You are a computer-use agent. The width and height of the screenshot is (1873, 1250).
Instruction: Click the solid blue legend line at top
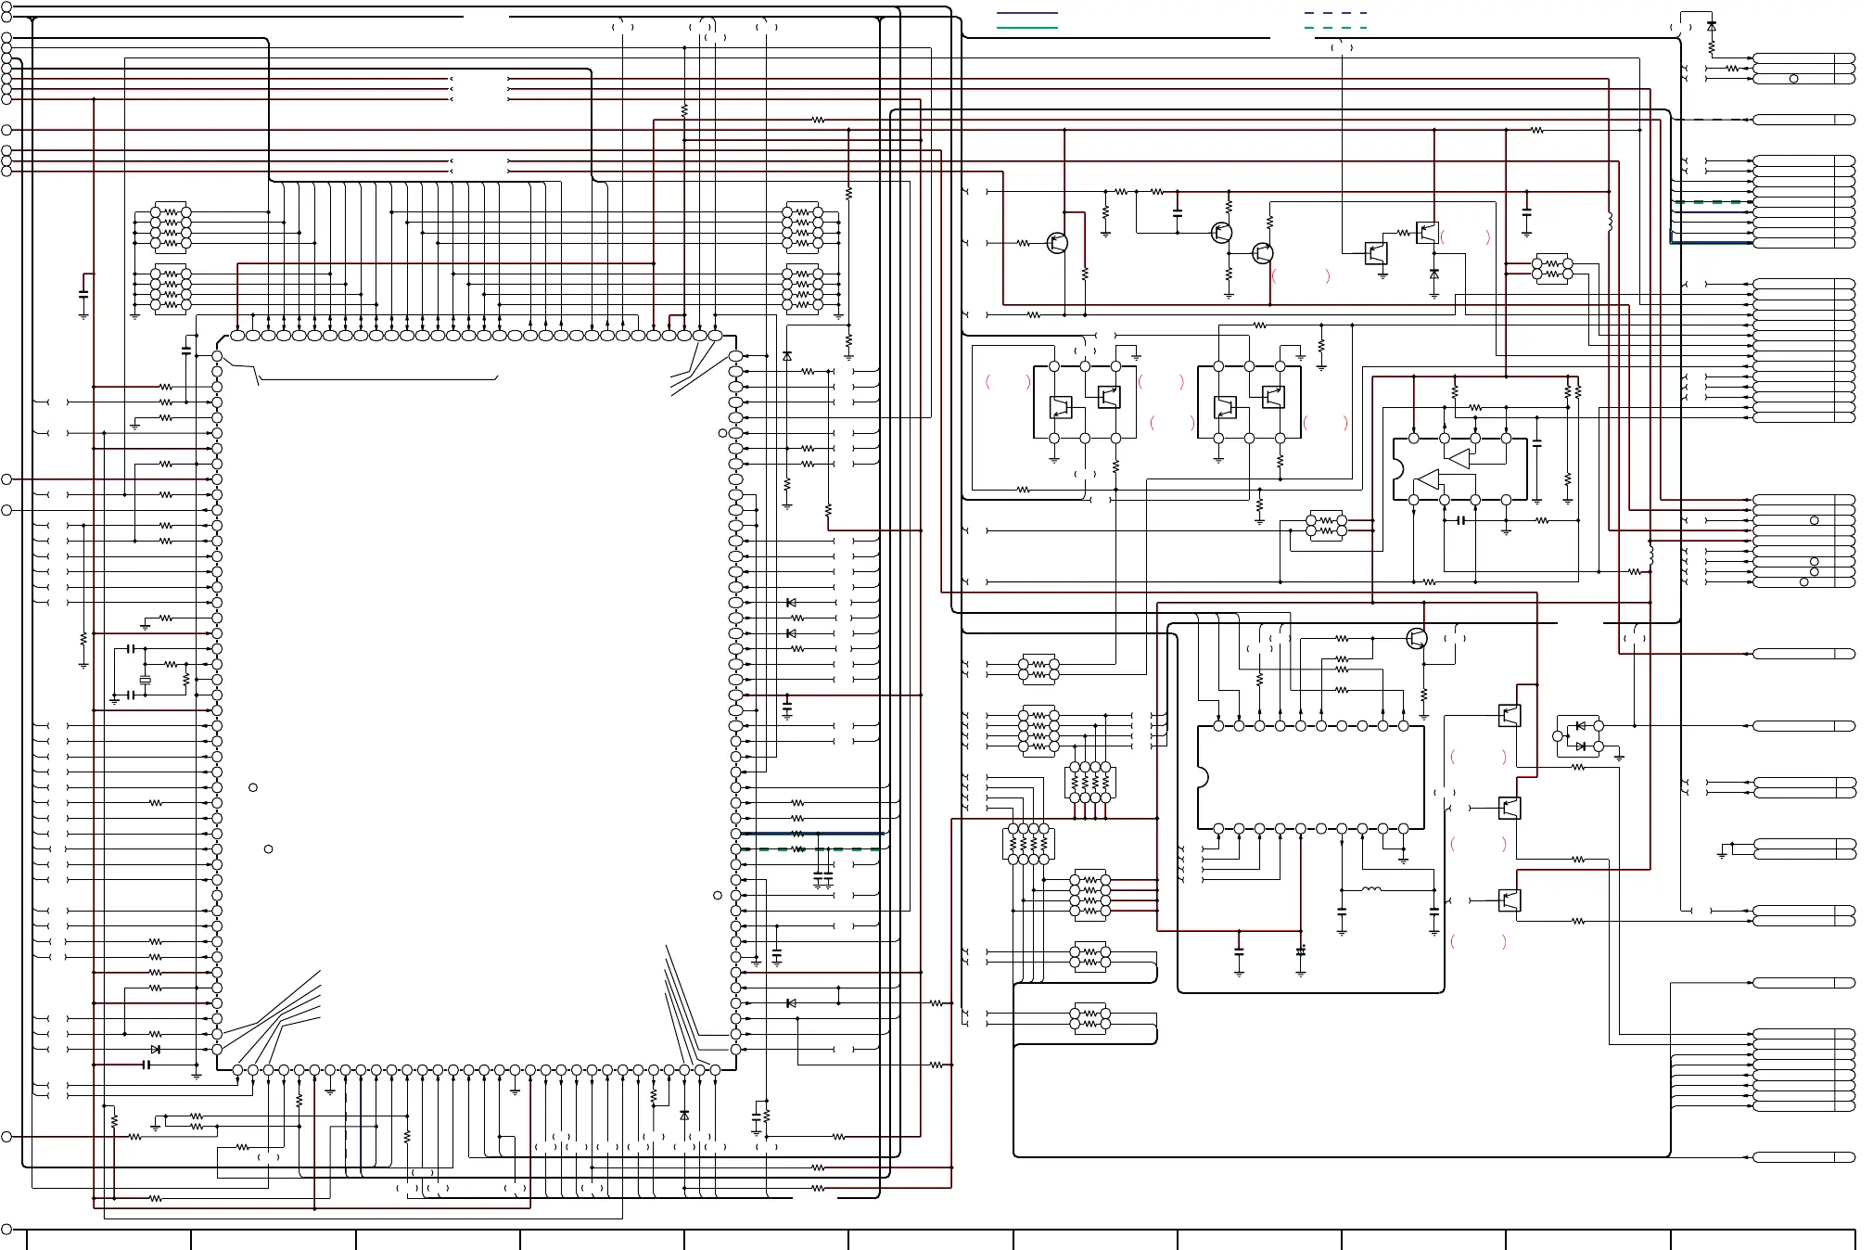[1026, 13]
